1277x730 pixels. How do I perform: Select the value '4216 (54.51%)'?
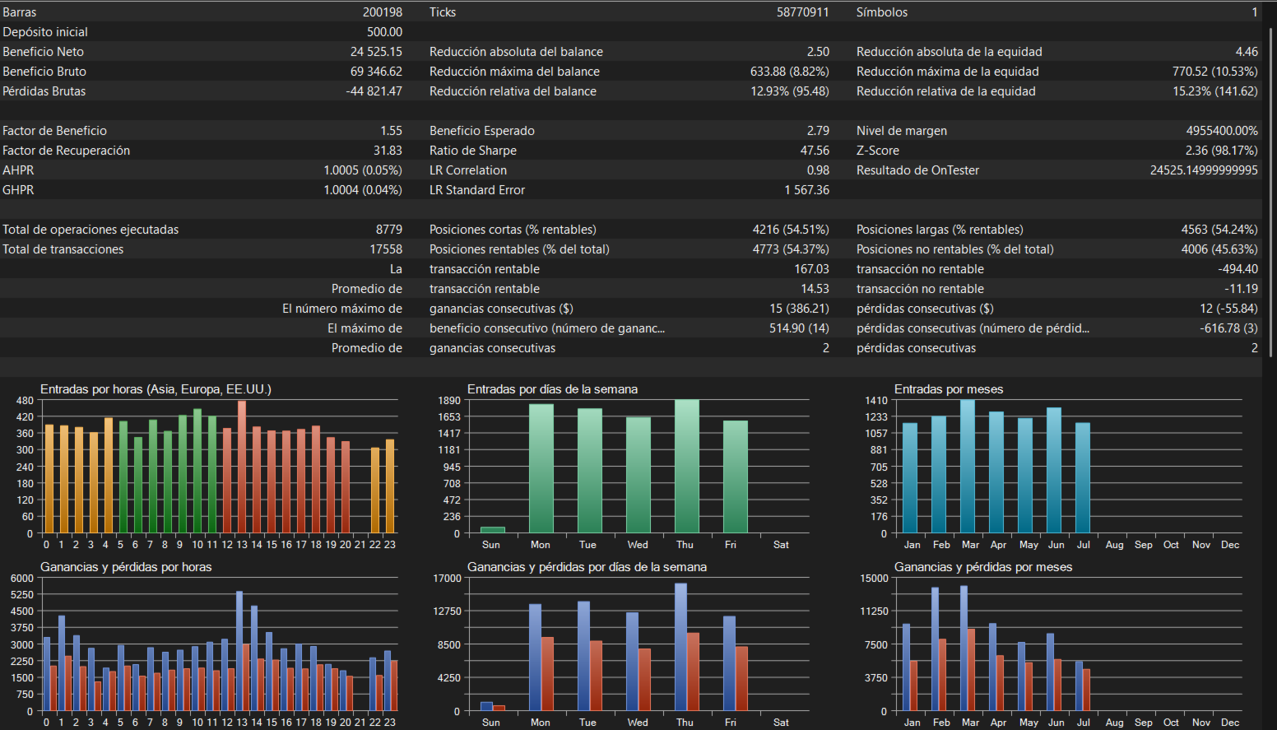791,230
